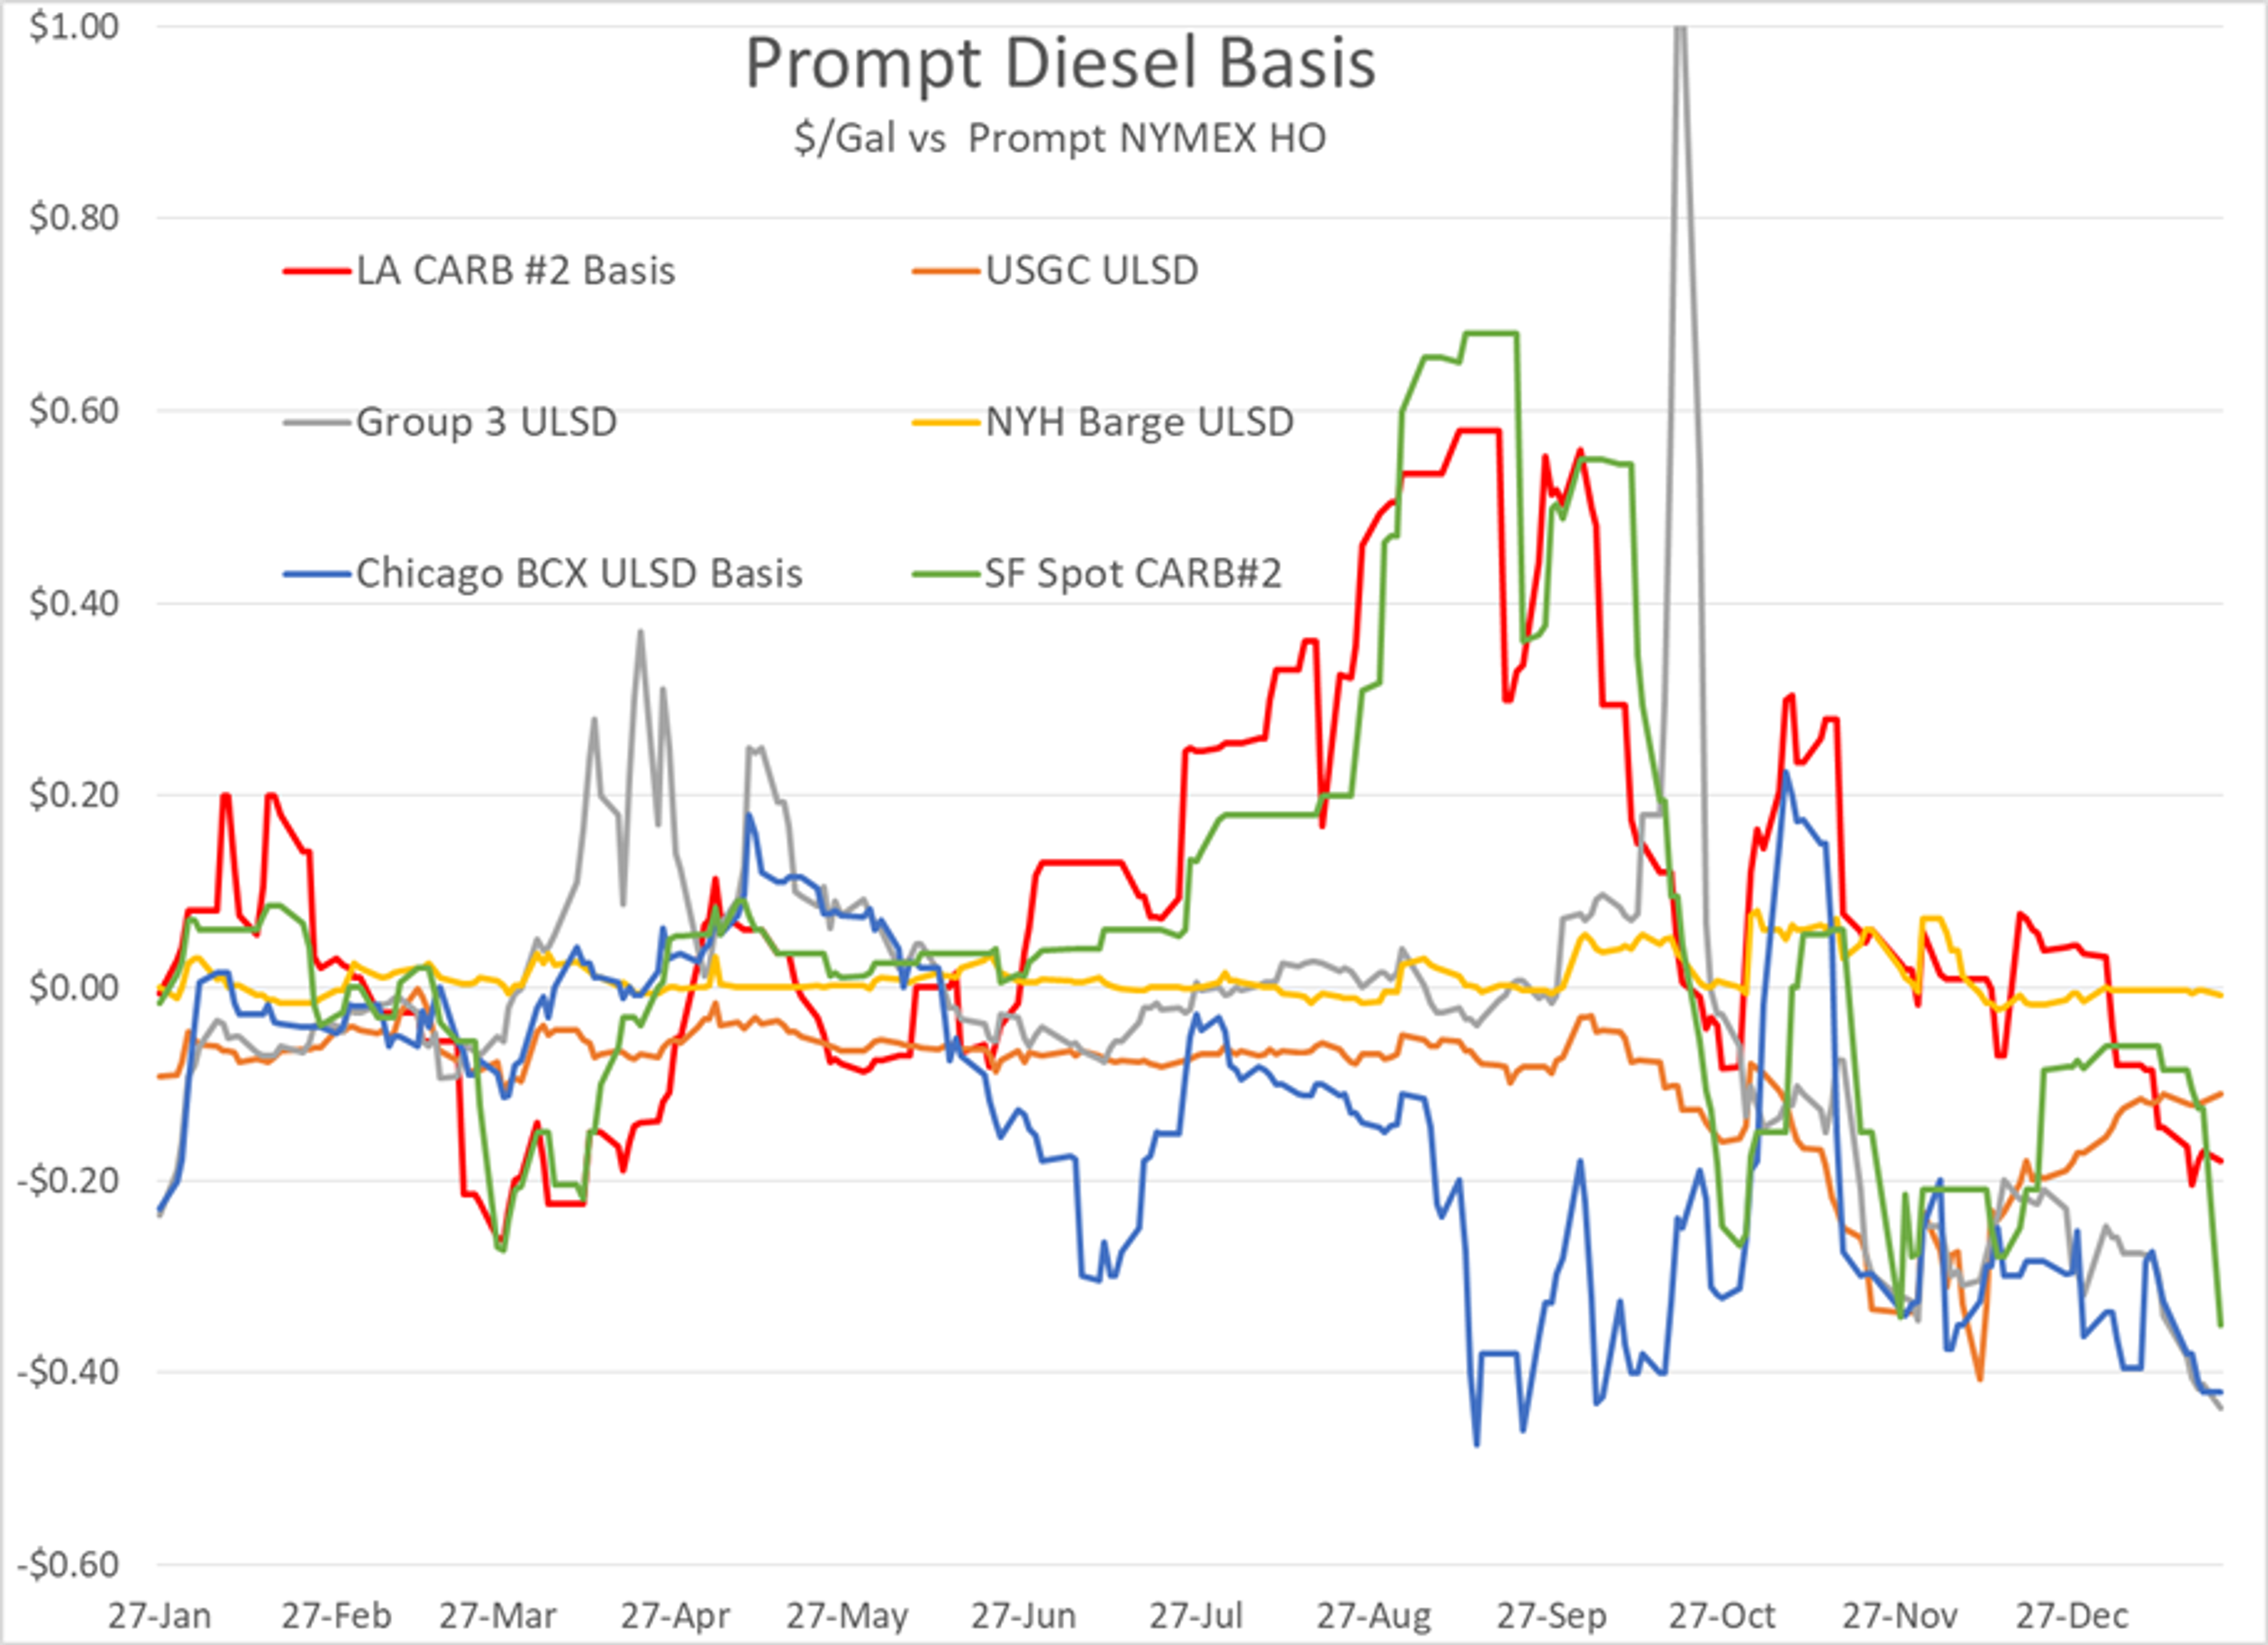This screenshot has height=1645, width=2268.
Task: Click the 27-May x-axis date label
Action: [x=847, y=1615]
